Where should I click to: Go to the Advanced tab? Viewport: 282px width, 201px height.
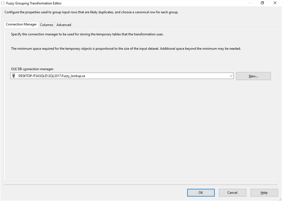64,25
